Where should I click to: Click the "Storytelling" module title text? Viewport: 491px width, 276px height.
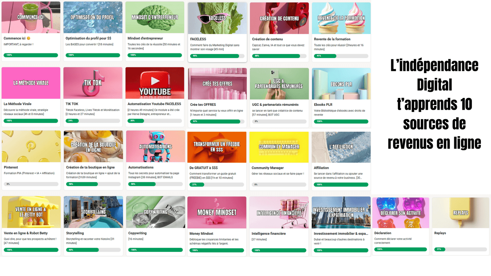point(75,233)
